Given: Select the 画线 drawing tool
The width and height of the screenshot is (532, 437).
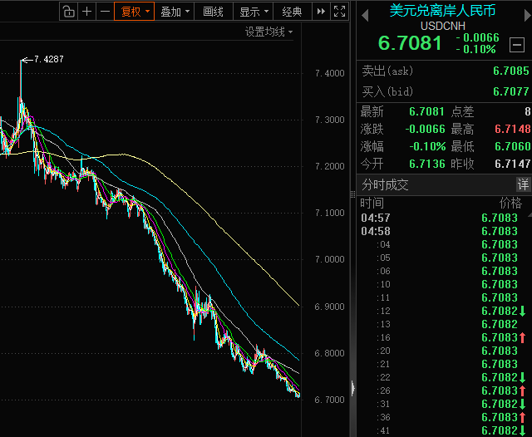Looking at the screenshot, I should click(214, 12).
